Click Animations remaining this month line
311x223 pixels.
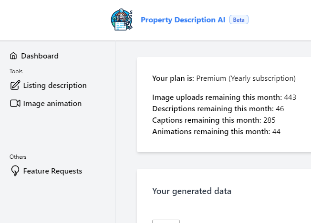(x=216, y=132)
